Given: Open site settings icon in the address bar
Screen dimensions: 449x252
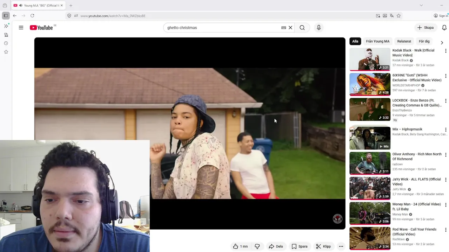Looking at the screenshot, I should pos(76,16).
